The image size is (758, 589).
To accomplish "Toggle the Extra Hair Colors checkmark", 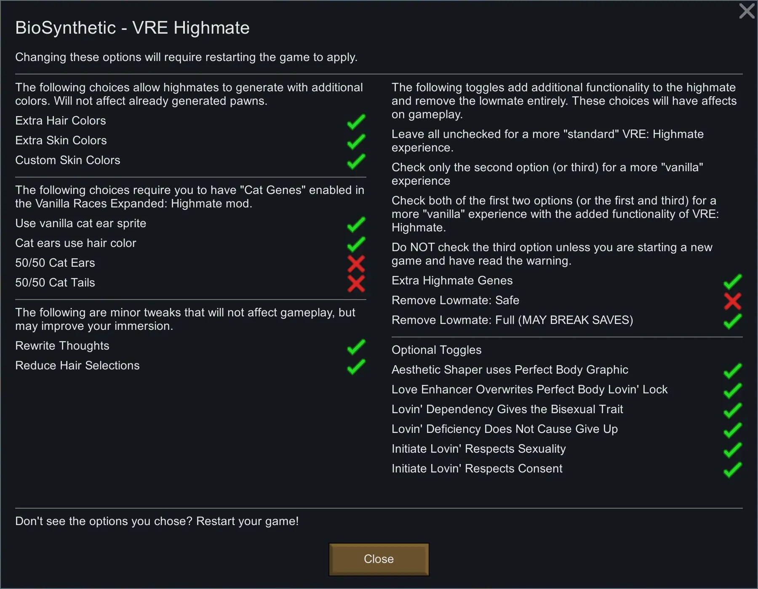I will (x=356, y=122).
